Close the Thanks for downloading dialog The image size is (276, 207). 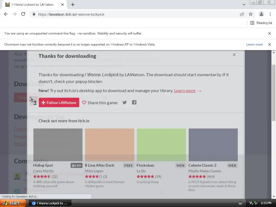234,55
